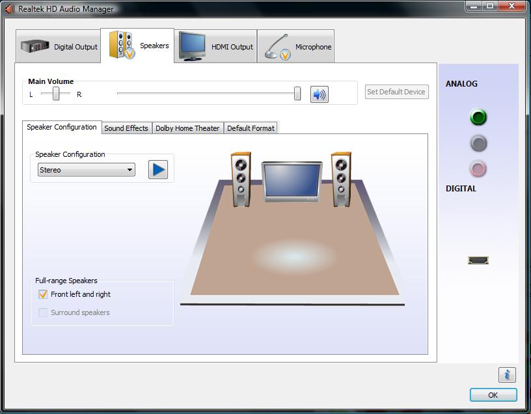Mute the main volume speaker button

pyautogui.click(x=320, y=94)
